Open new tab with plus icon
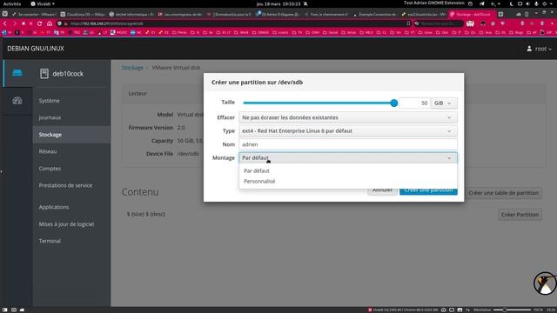 tap(500, 14)
